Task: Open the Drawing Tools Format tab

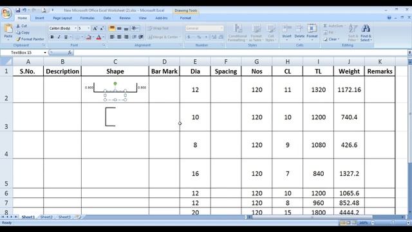Action: click(x=185, y=18)
